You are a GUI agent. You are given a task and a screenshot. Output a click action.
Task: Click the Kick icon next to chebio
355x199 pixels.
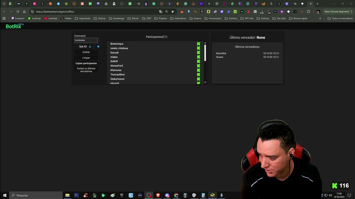point(199,57)
